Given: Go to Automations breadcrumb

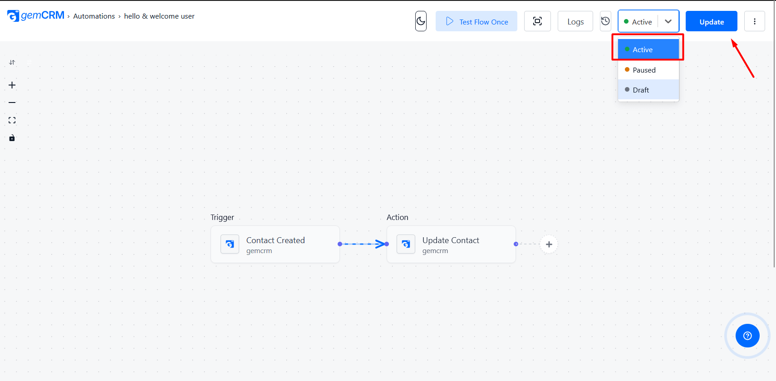Looking at the screenshot, I should (94, 16).
